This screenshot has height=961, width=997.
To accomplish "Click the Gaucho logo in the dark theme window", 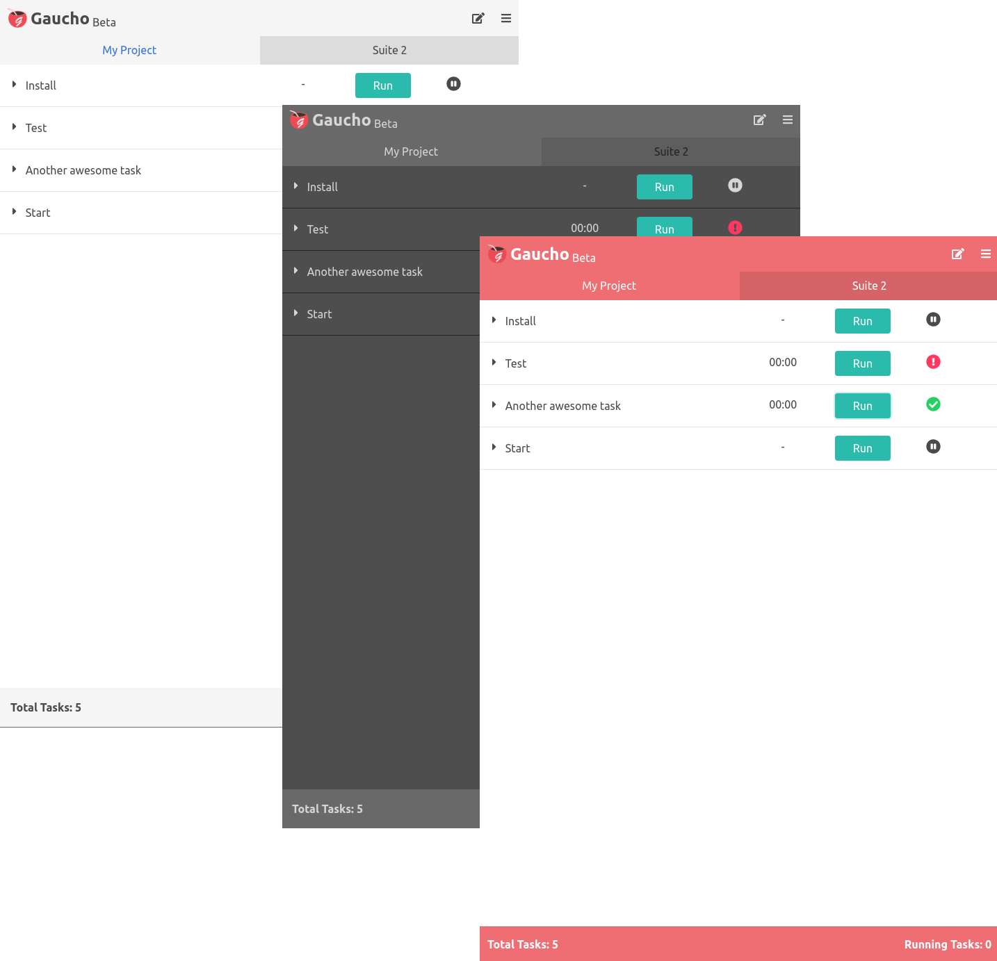I will coord(299,120).
